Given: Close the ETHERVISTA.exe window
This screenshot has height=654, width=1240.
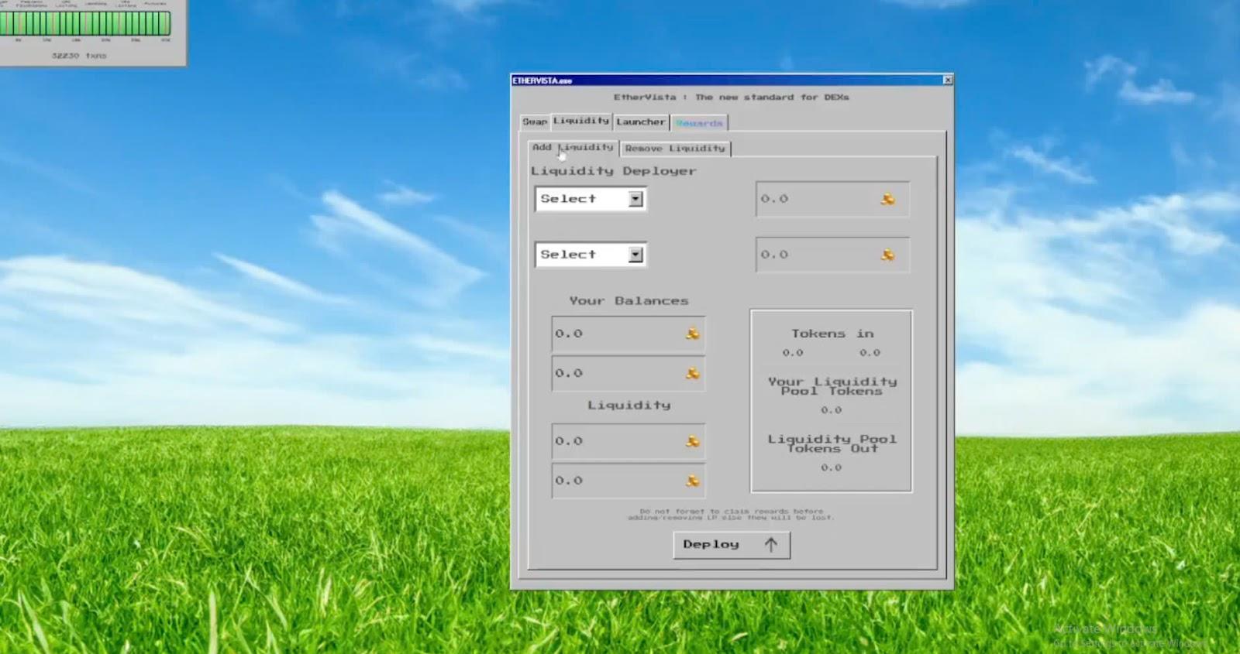Looking at the screenshot, I should click(947, 80).
